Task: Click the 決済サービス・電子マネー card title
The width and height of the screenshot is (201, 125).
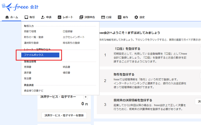Action: point(58,97)
